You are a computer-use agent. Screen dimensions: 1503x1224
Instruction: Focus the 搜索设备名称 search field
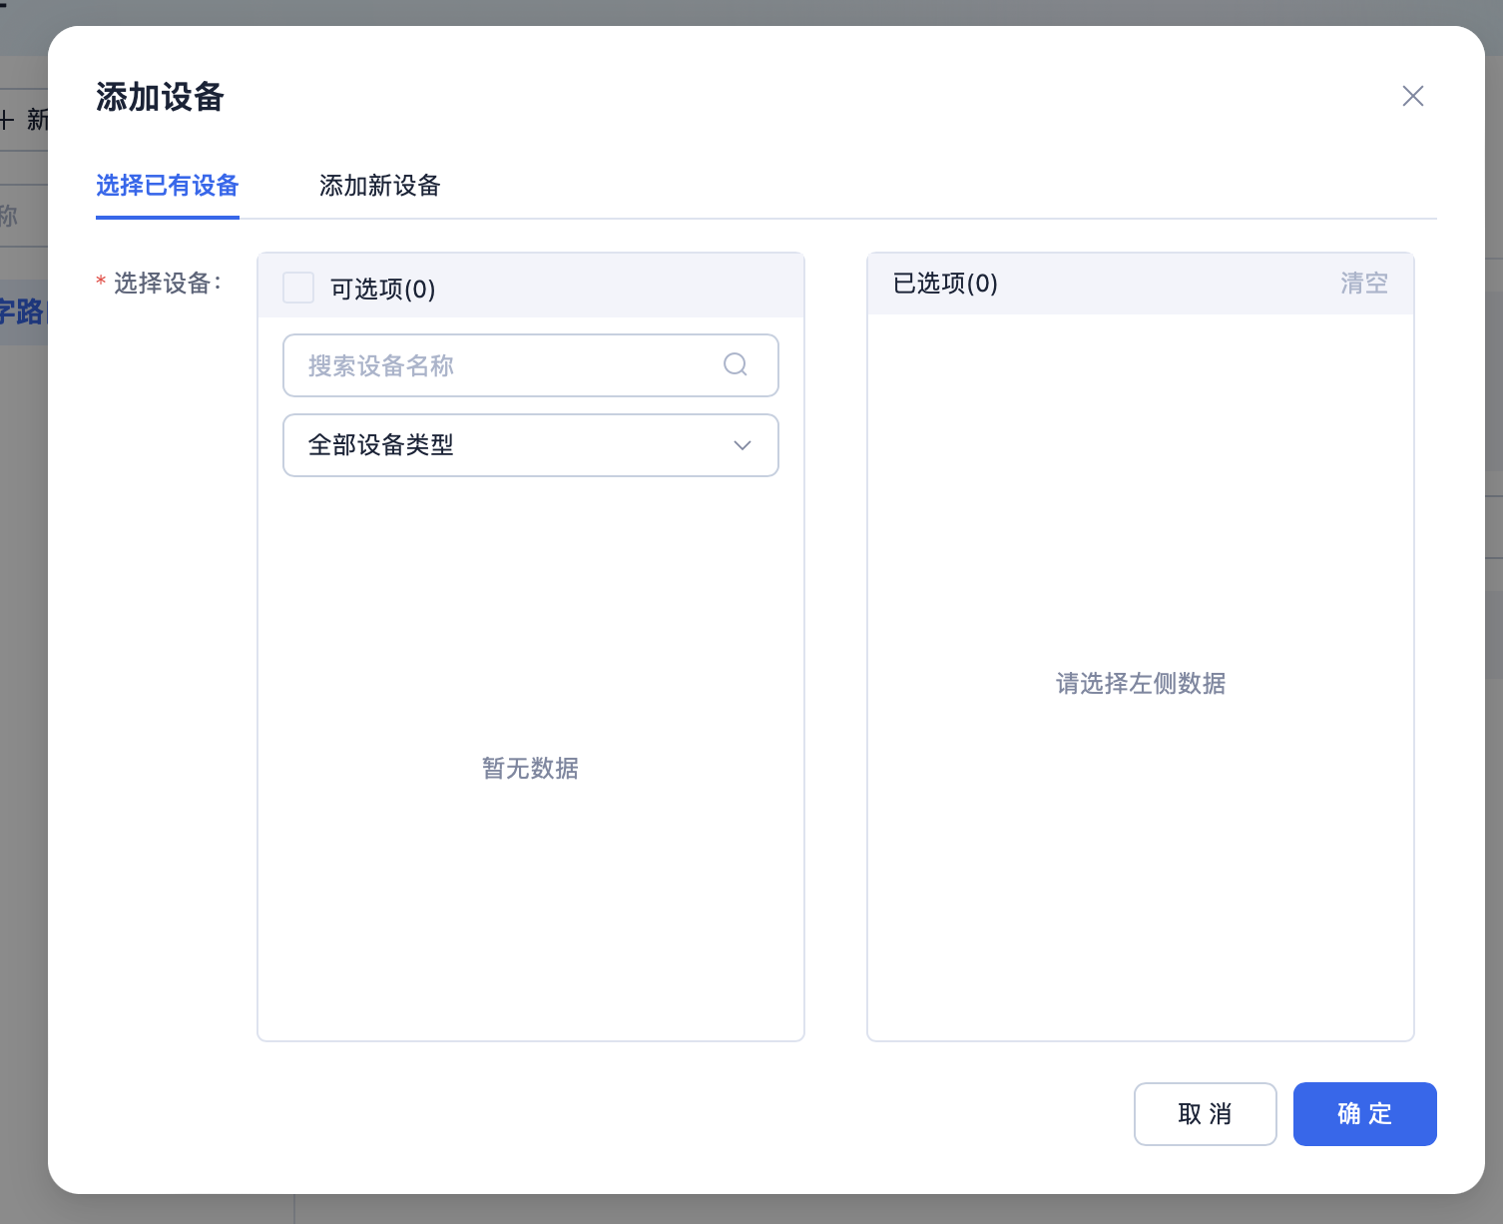click(x=531, y=365)
